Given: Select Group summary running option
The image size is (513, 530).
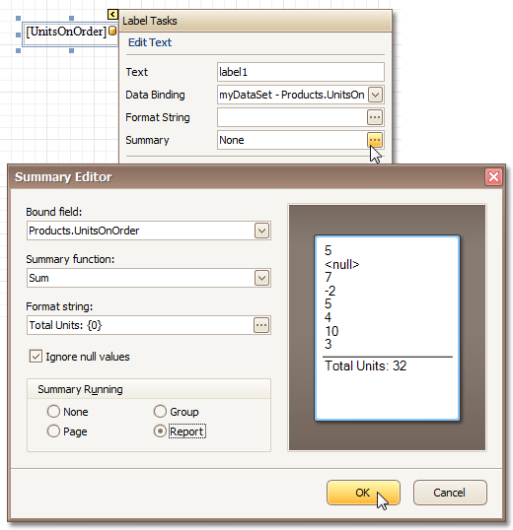Looking at the screenshot, I should click(160, 412).
